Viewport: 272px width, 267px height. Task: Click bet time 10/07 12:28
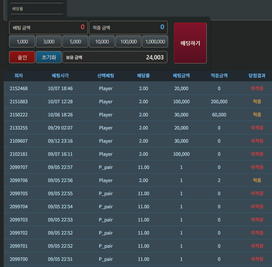(61, 101)
